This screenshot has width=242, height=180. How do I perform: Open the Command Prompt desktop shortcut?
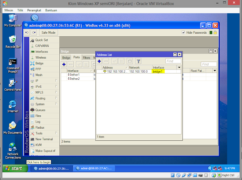pos(13,65)
